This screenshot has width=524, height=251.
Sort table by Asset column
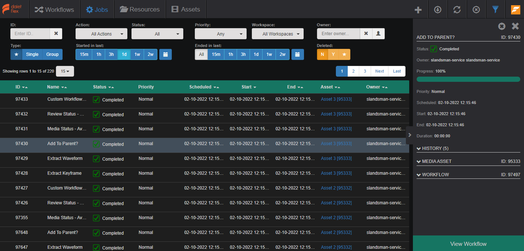pos(330,87)
